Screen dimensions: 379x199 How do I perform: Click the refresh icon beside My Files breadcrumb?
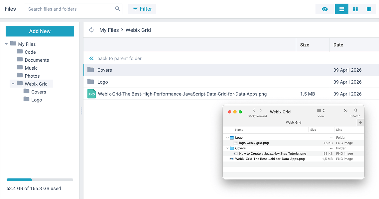tap(91, 30)
